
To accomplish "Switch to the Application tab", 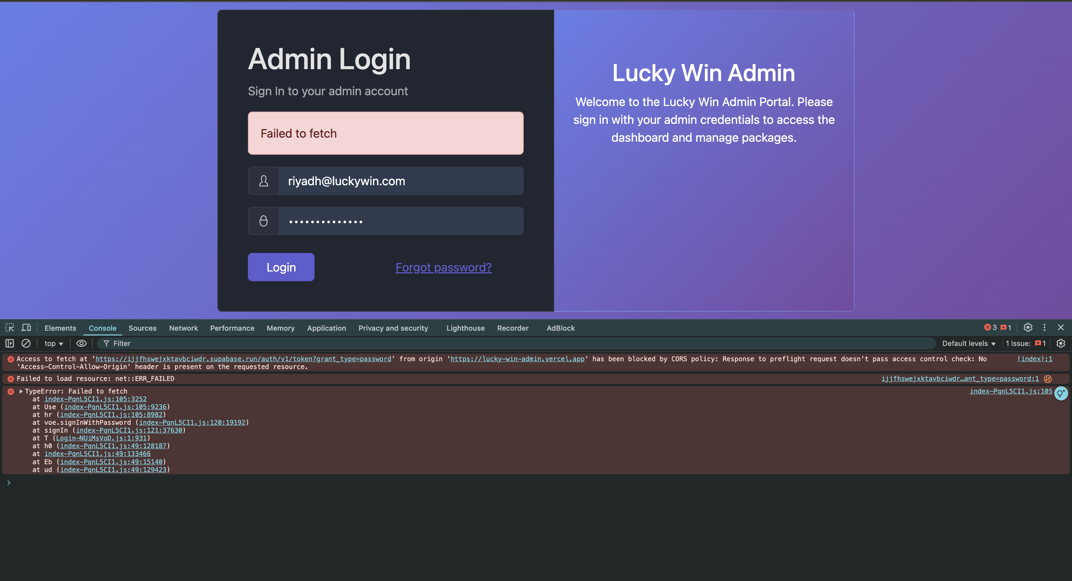I will coord(326,328).
